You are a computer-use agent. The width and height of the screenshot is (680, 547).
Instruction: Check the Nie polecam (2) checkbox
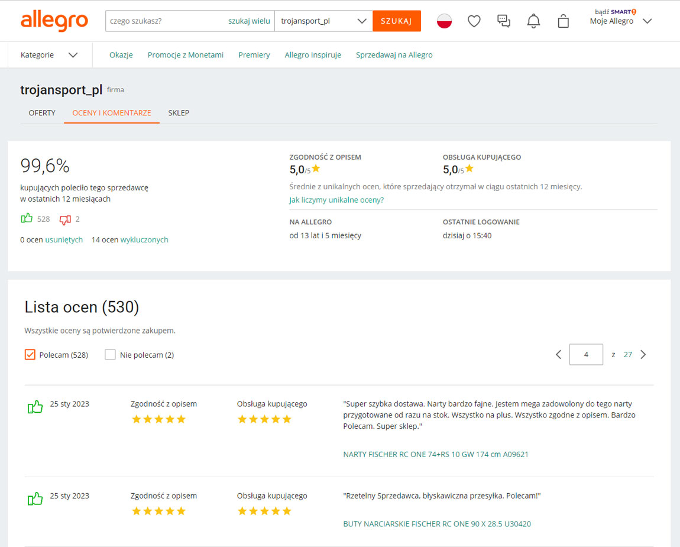tap(110, 354)
